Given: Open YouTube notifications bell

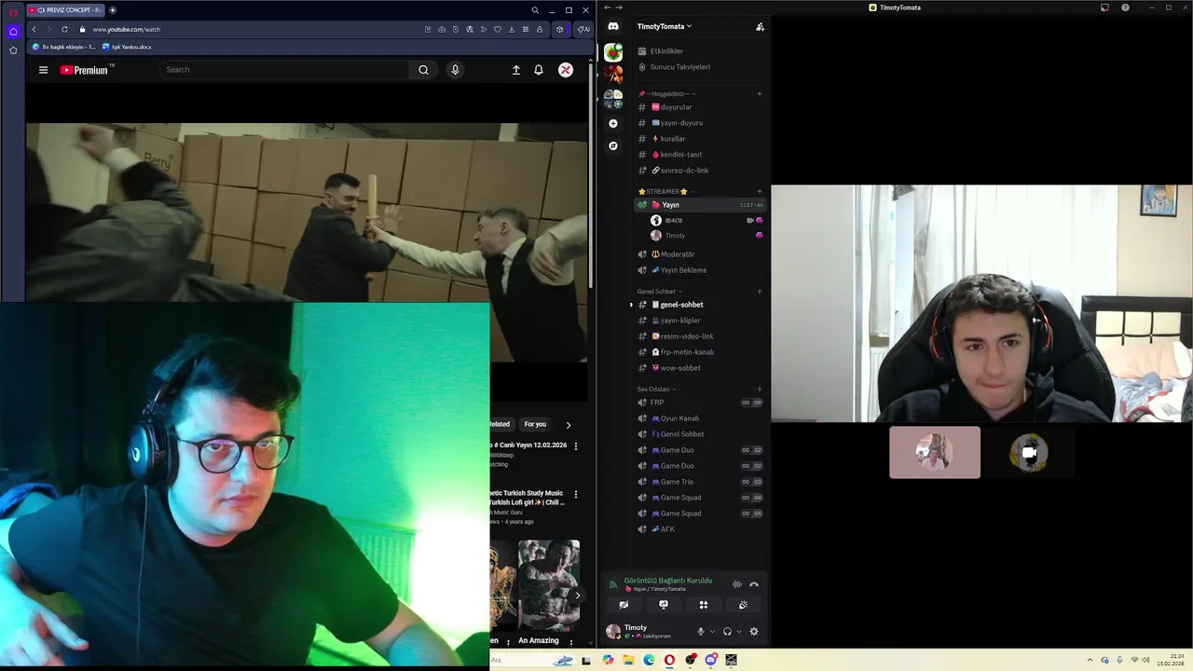Looking at the screenshot, I should [539, 70].
